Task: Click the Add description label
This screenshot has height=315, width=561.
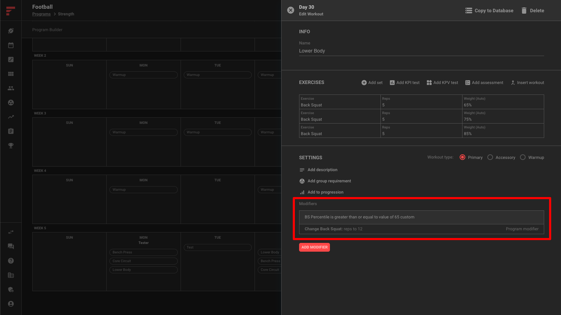Action: [322, 170]
